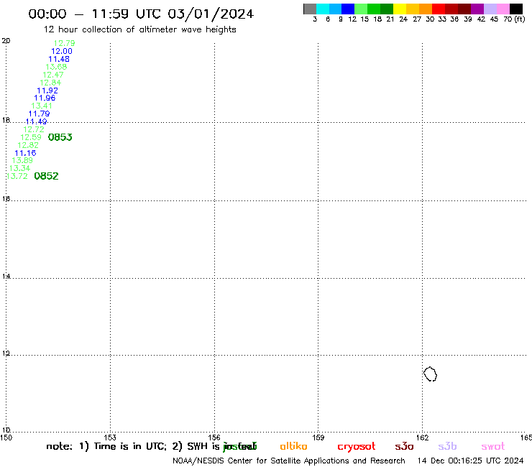
Task: Click the cyan swatch in the wave height legend
Action: (323, 9)
